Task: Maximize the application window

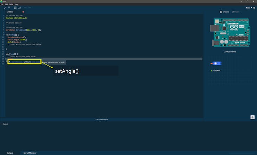Action: pos(248,1)
